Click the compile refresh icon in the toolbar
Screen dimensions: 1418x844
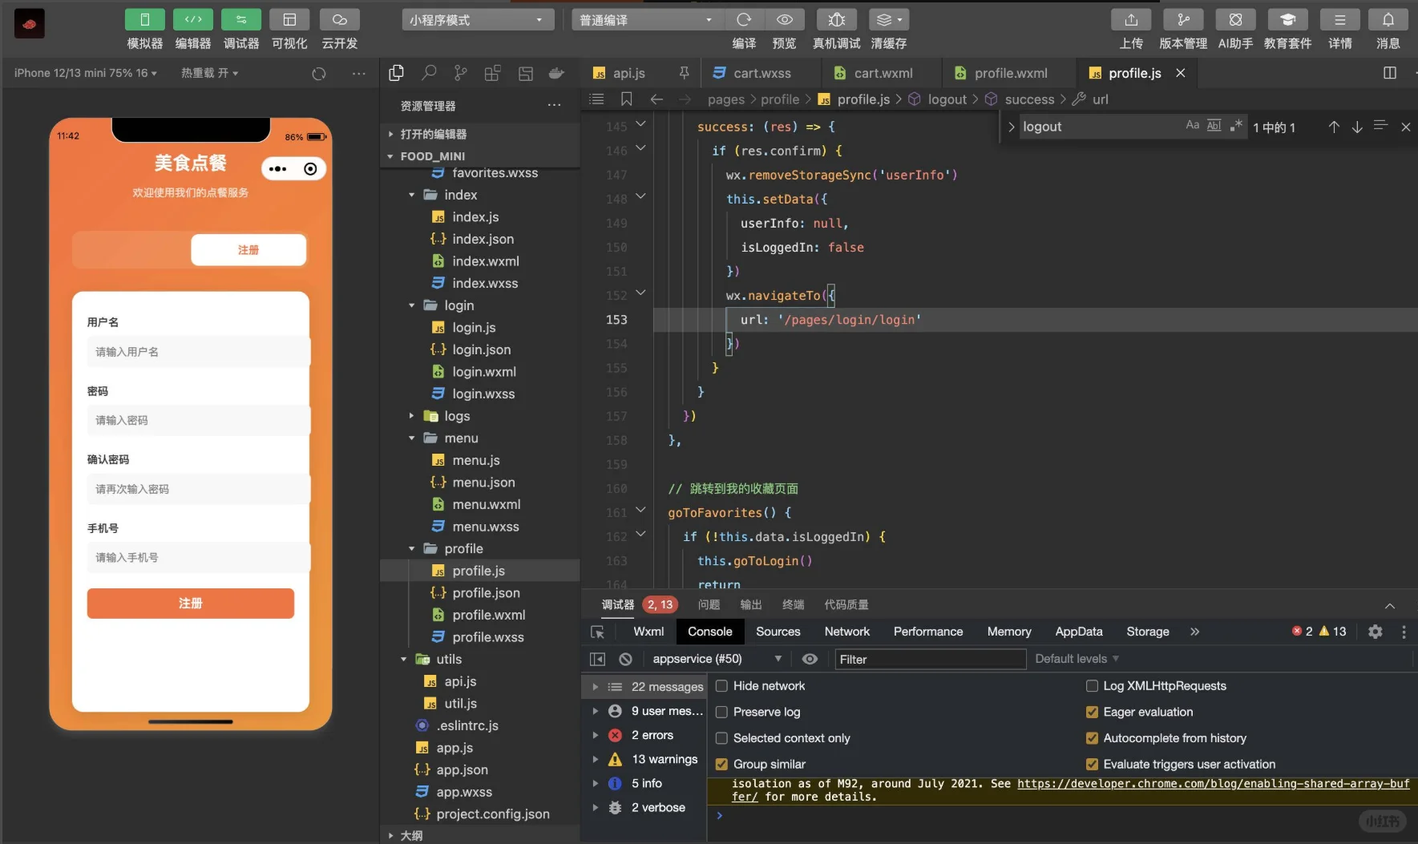pos(744,20)
